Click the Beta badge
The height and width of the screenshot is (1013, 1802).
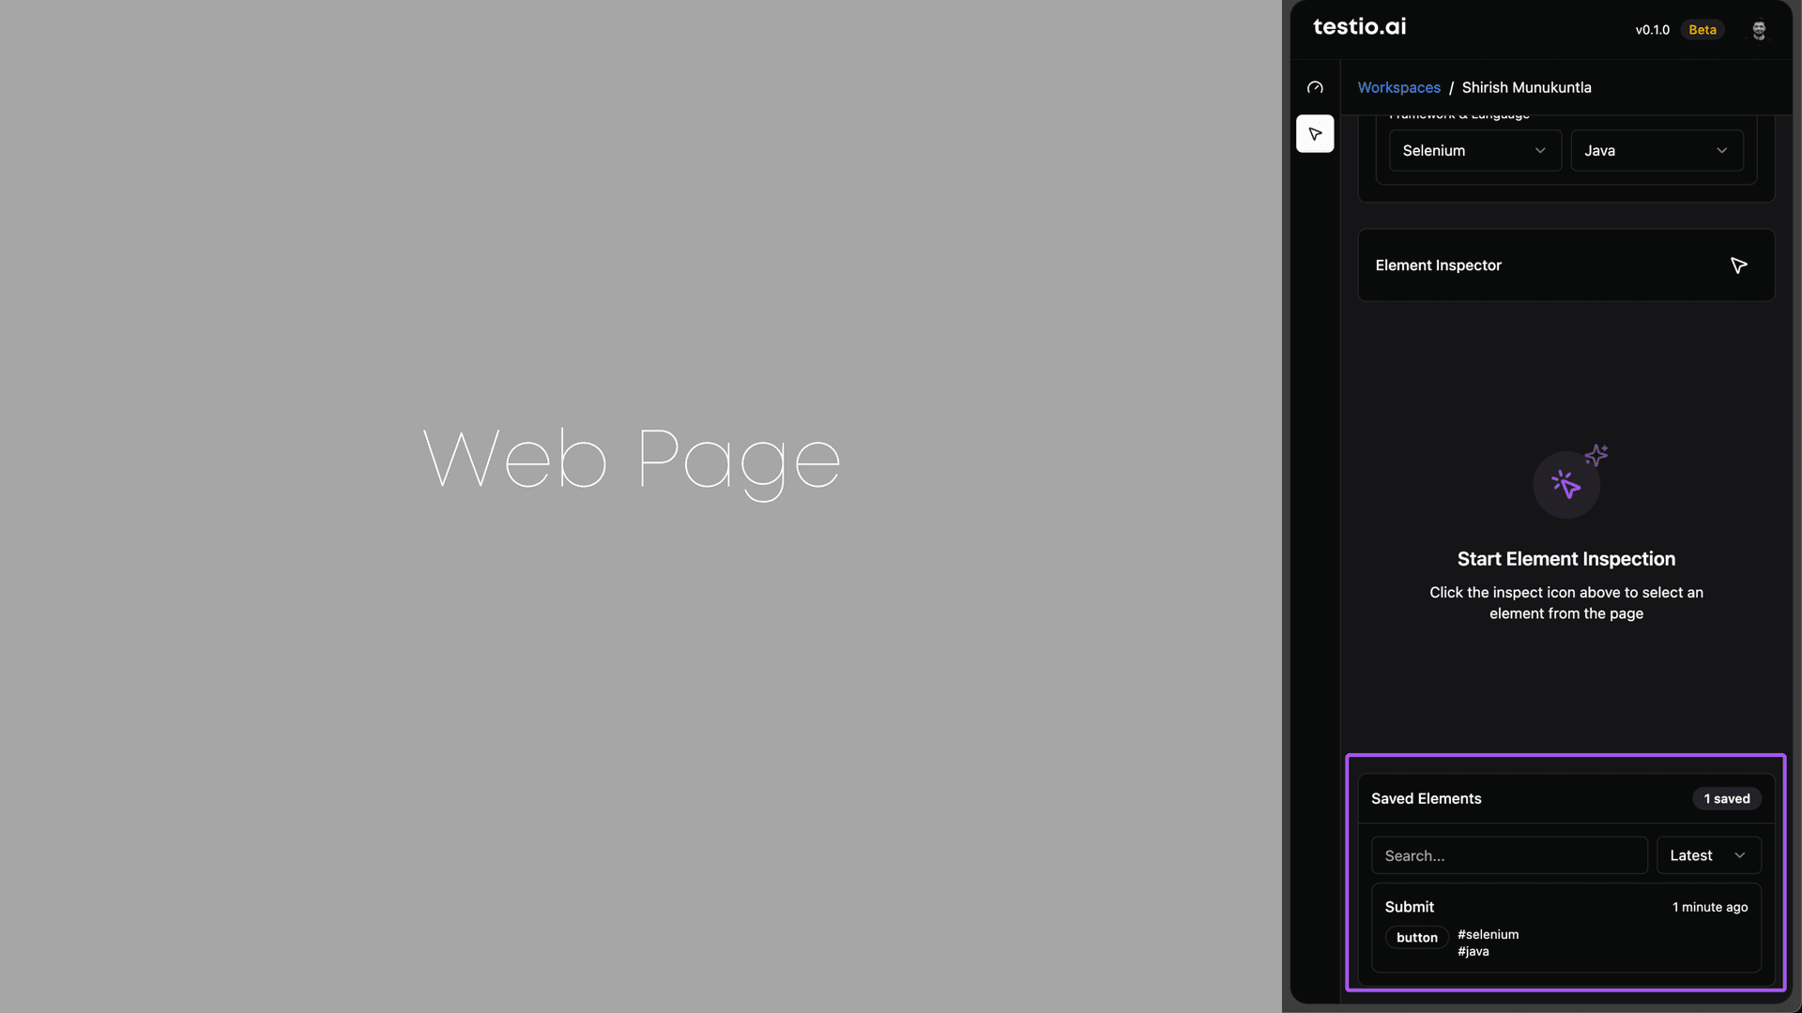point(1702,30)
